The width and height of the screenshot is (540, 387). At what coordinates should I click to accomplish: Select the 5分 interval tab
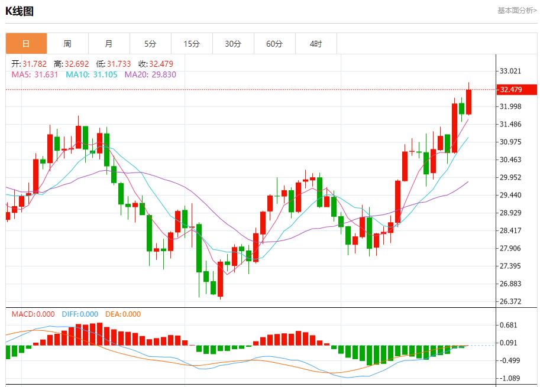click(x=150, y=43)
